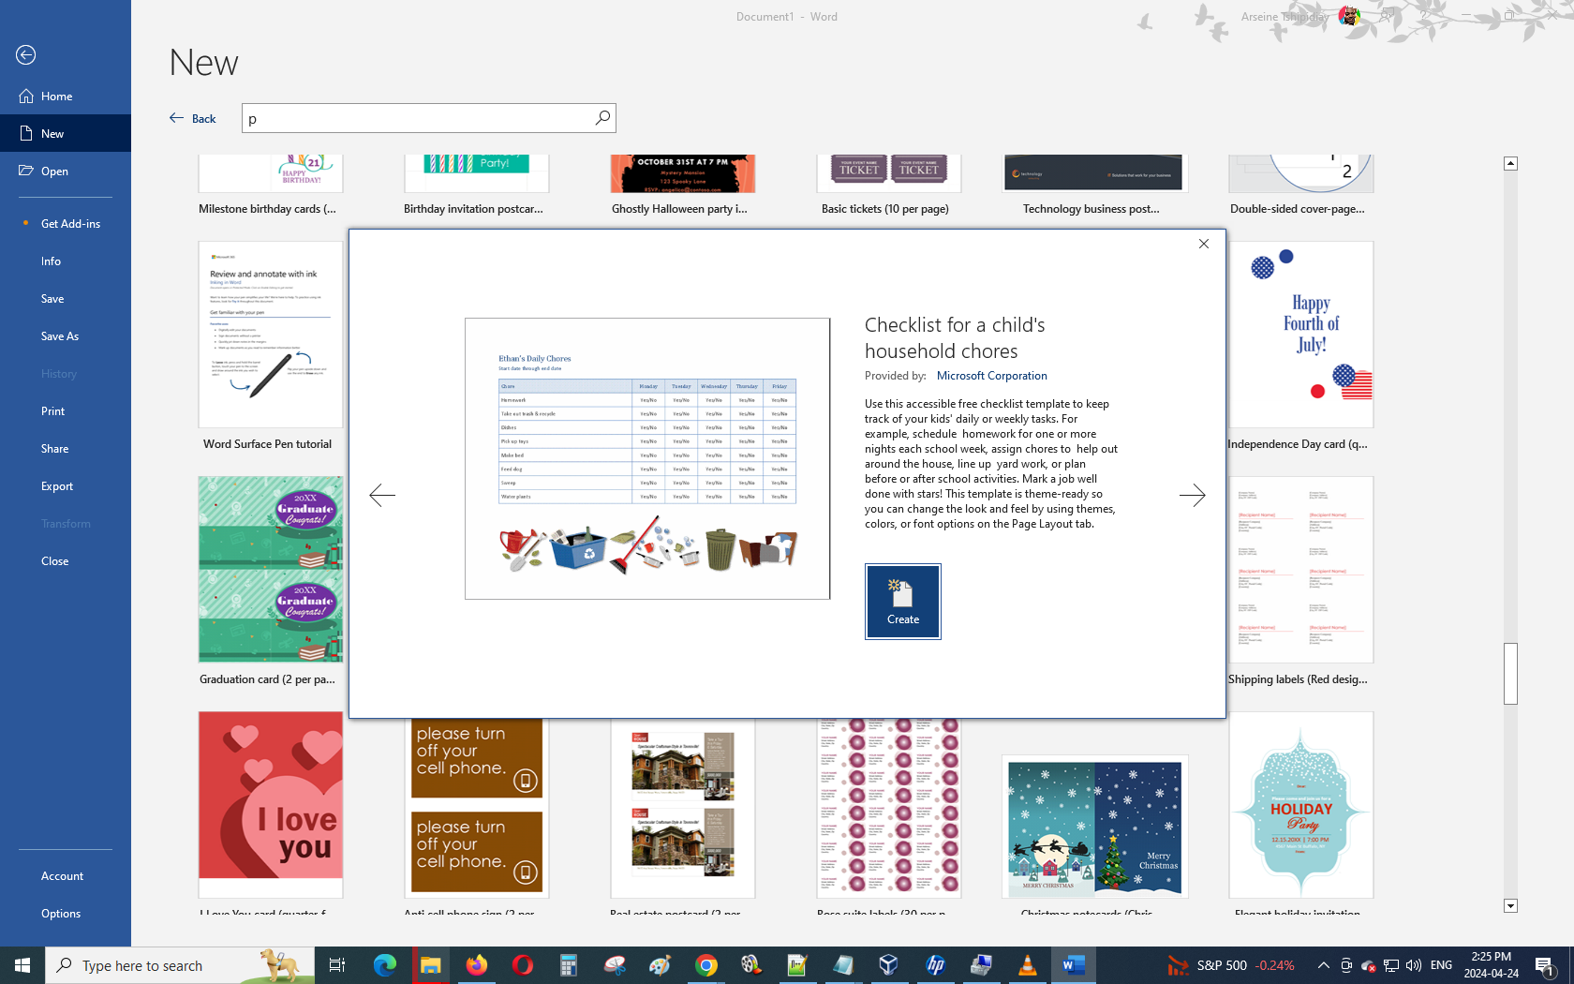Open Microsoft Edge from the taskbar
Viewport: 1574px width, 984px height.
(x=384, y=965)
